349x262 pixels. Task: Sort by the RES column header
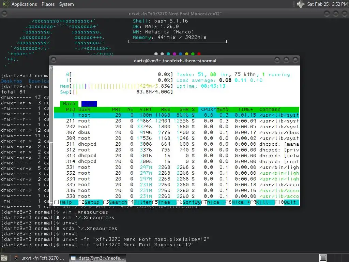166,110
